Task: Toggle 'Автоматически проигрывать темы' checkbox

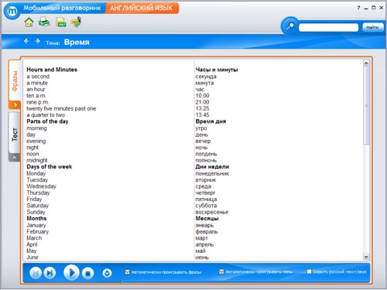Action: [x=221, y=271]
